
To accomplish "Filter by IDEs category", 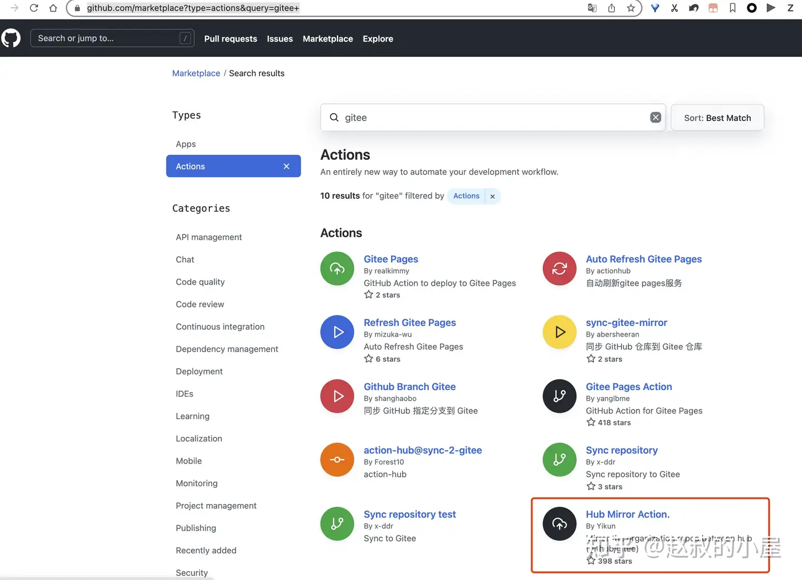I will (x=185, y=394).
